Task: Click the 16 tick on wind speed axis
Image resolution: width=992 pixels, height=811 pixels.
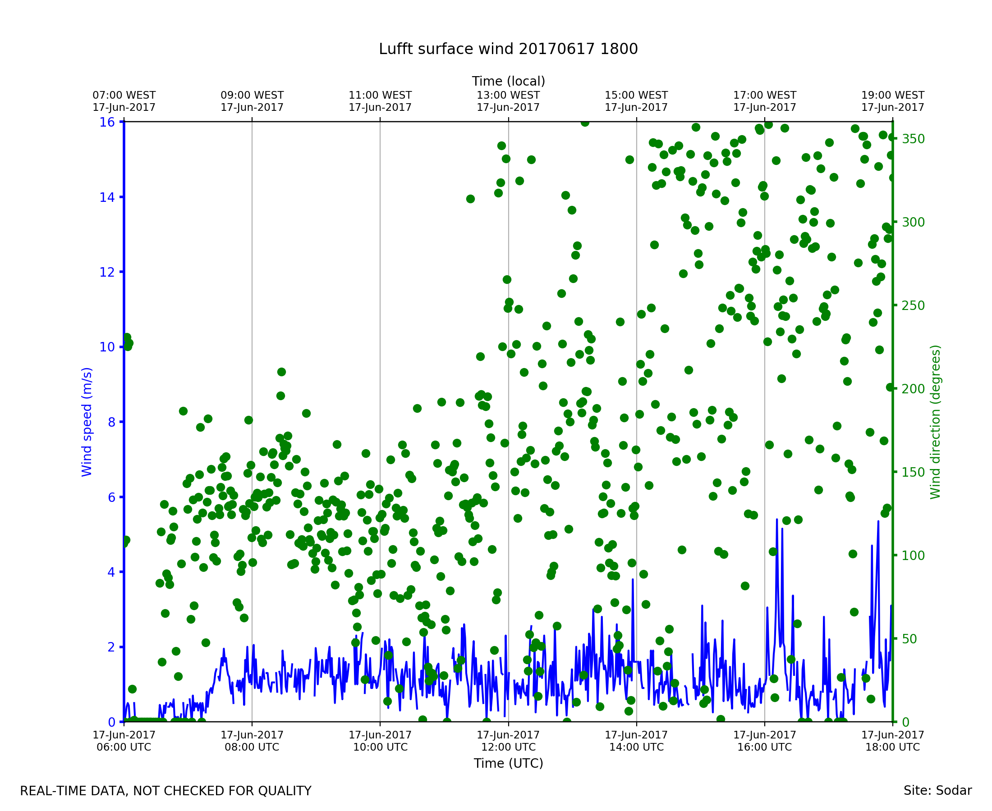Action: click(107, 123)
